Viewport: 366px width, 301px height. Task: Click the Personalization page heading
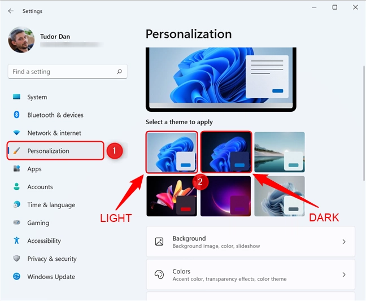(189, 34)
